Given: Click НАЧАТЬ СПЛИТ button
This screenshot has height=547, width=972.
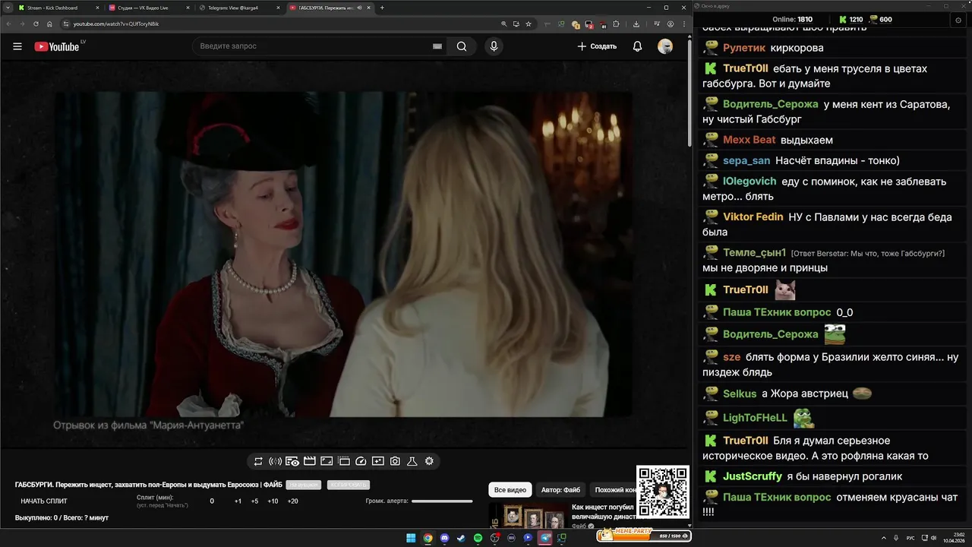Looking at the screenshot, I should coord(44,501).
